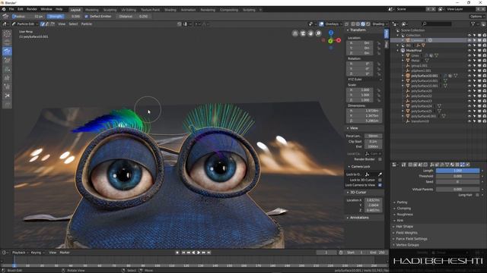This screenshot has height=273, width=487.
Task: Adjust the particle Length slider
Action: click(x=458, y=171)
